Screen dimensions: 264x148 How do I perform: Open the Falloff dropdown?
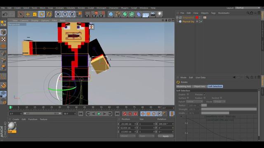click(194, 102)
